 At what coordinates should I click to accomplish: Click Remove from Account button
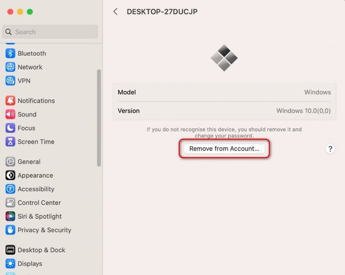[224, 148]
